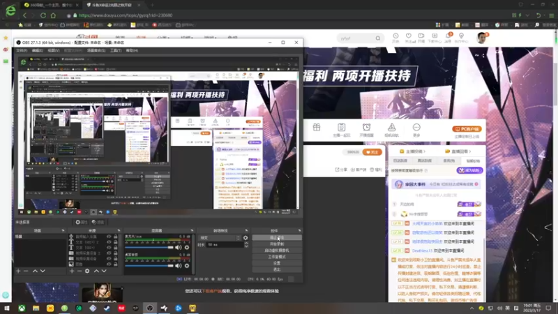The image size is (558, 314).
Task: Click orange 关注 follow button on Douyu
Action: [x=372, y=152]
